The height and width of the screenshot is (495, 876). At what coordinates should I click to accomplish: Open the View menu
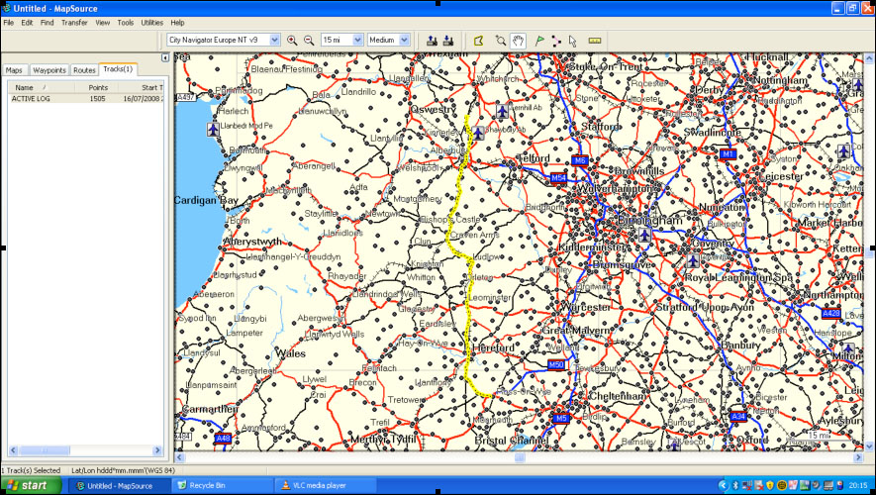pyautogui.click(x=102, y=23)
